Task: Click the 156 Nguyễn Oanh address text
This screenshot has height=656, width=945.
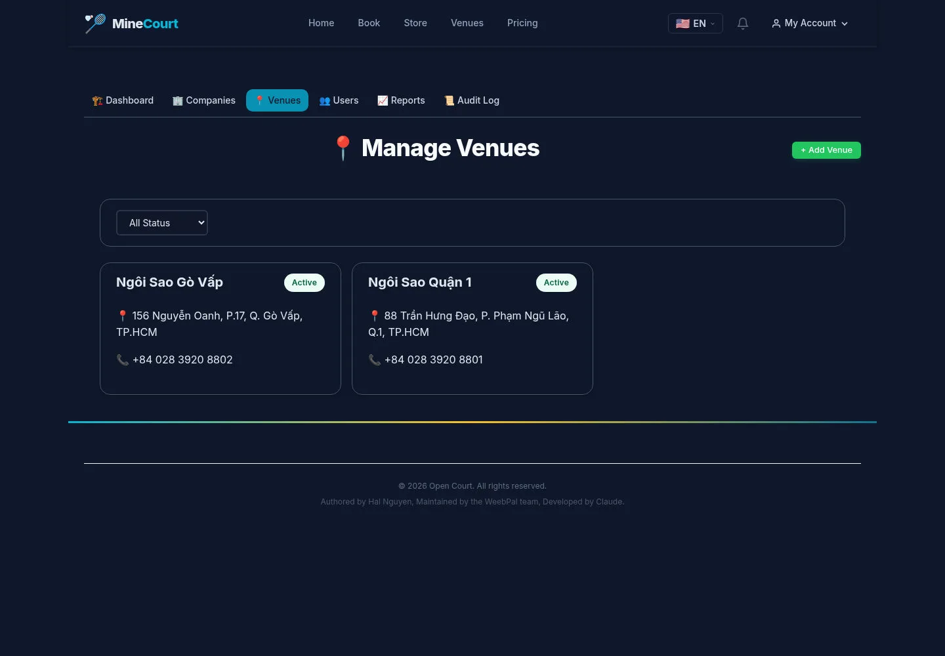Action: click(209, 324)
